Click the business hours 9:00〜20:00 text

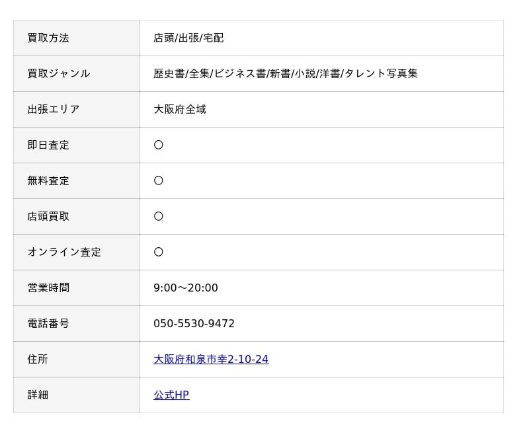[x=186, y=288]
